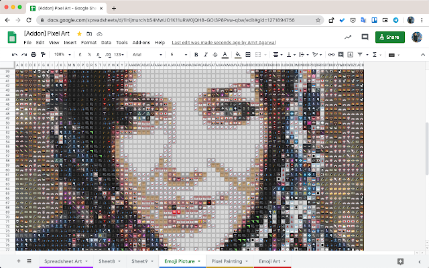Format as percent
Screen dimensions: 429x268
click(x=89, y=55)
